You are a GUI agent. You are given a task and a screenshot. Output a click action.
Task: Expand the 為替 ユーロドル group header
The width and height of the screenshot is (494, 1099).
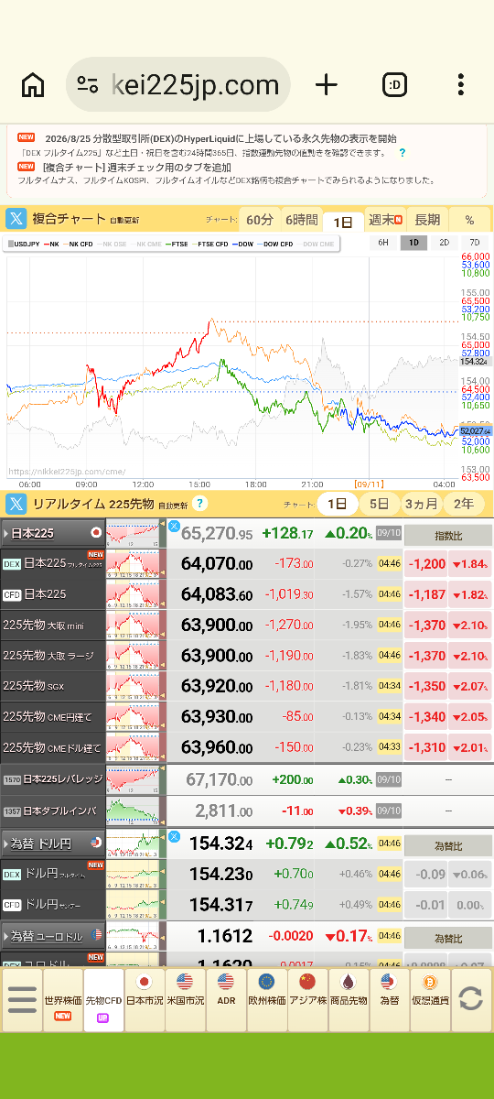click(x=53, y=937)
